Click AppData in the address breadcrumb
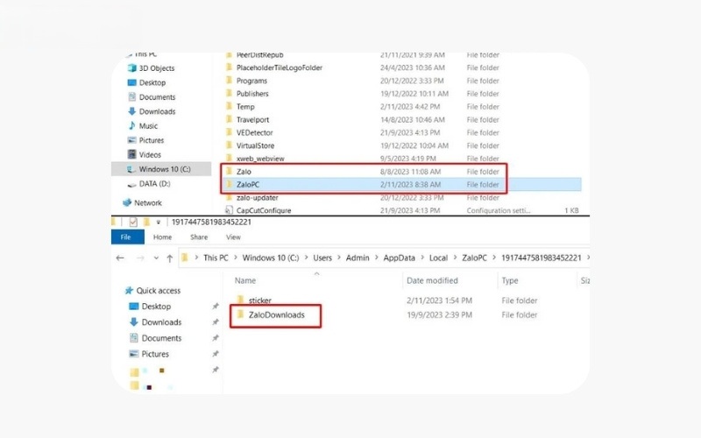The width and height of the screenshot is (701, 438). click(x=400, y=258)
